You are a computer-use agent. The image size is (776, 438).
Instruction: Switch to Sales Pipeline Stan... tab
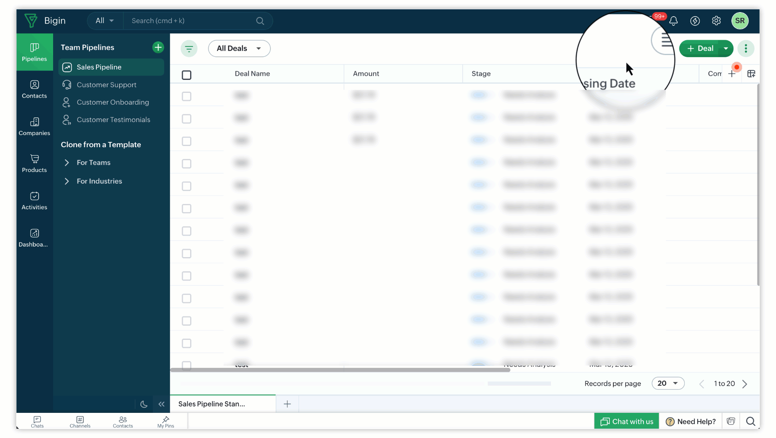(223, 404)
